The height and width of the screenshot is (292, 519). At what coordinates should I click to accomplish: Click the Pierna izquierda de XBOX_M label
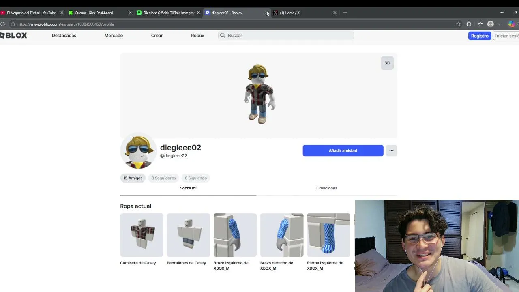point(325,266)
